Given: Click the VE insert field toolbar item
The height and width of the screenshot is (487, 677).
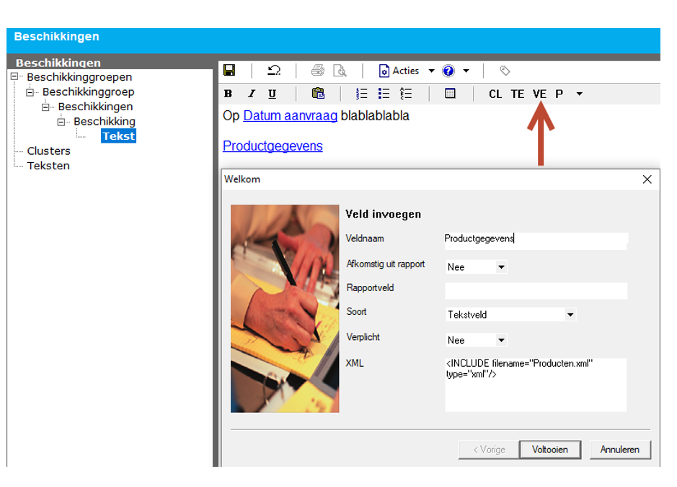Looking at the screenshot, I should click(539, 94).
